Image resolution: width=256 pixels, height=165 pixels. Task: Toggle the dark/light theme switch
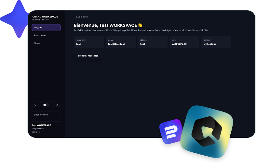coord(46,105)
